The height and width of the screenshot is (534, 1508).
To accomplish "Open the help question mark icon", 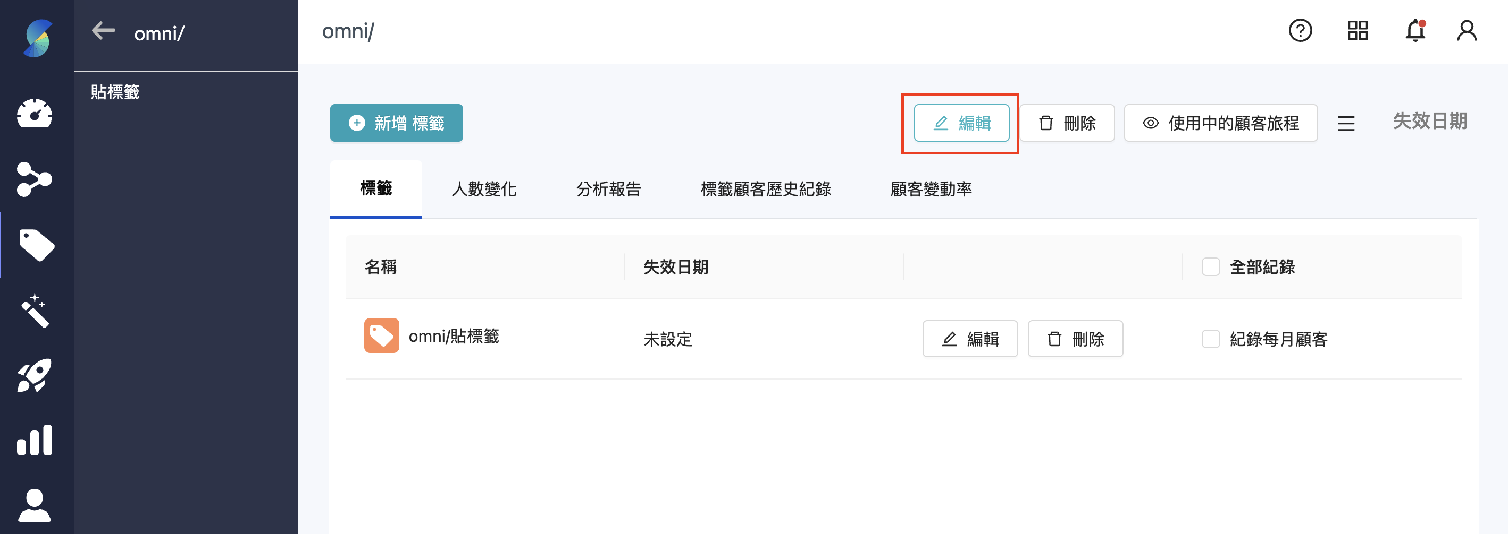I will [1300, 30].
